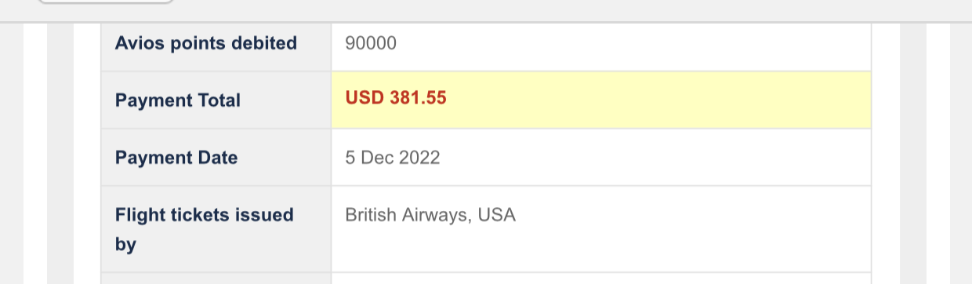Select the "Payment Date" label cell

point(216,157)
